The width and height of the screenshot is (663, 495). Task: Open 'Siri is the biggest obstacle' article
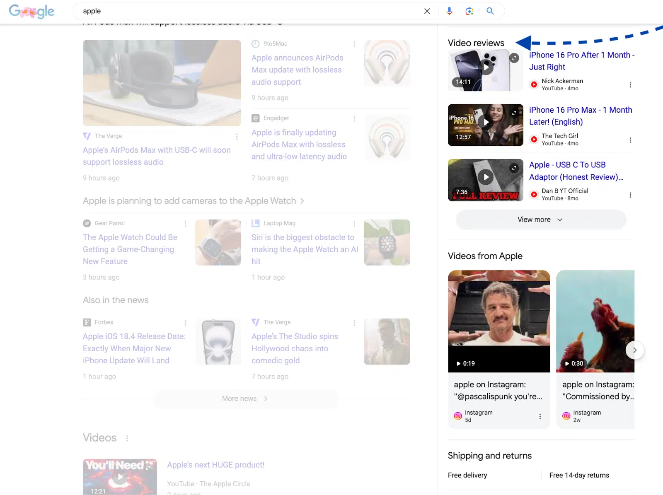point(305,249)
